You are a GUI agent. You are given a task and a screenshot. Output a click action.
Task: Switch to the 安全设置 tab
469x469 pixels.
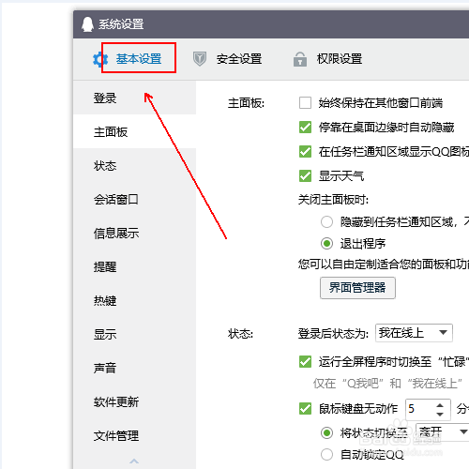pyautogui.click(x=239, y=59)
